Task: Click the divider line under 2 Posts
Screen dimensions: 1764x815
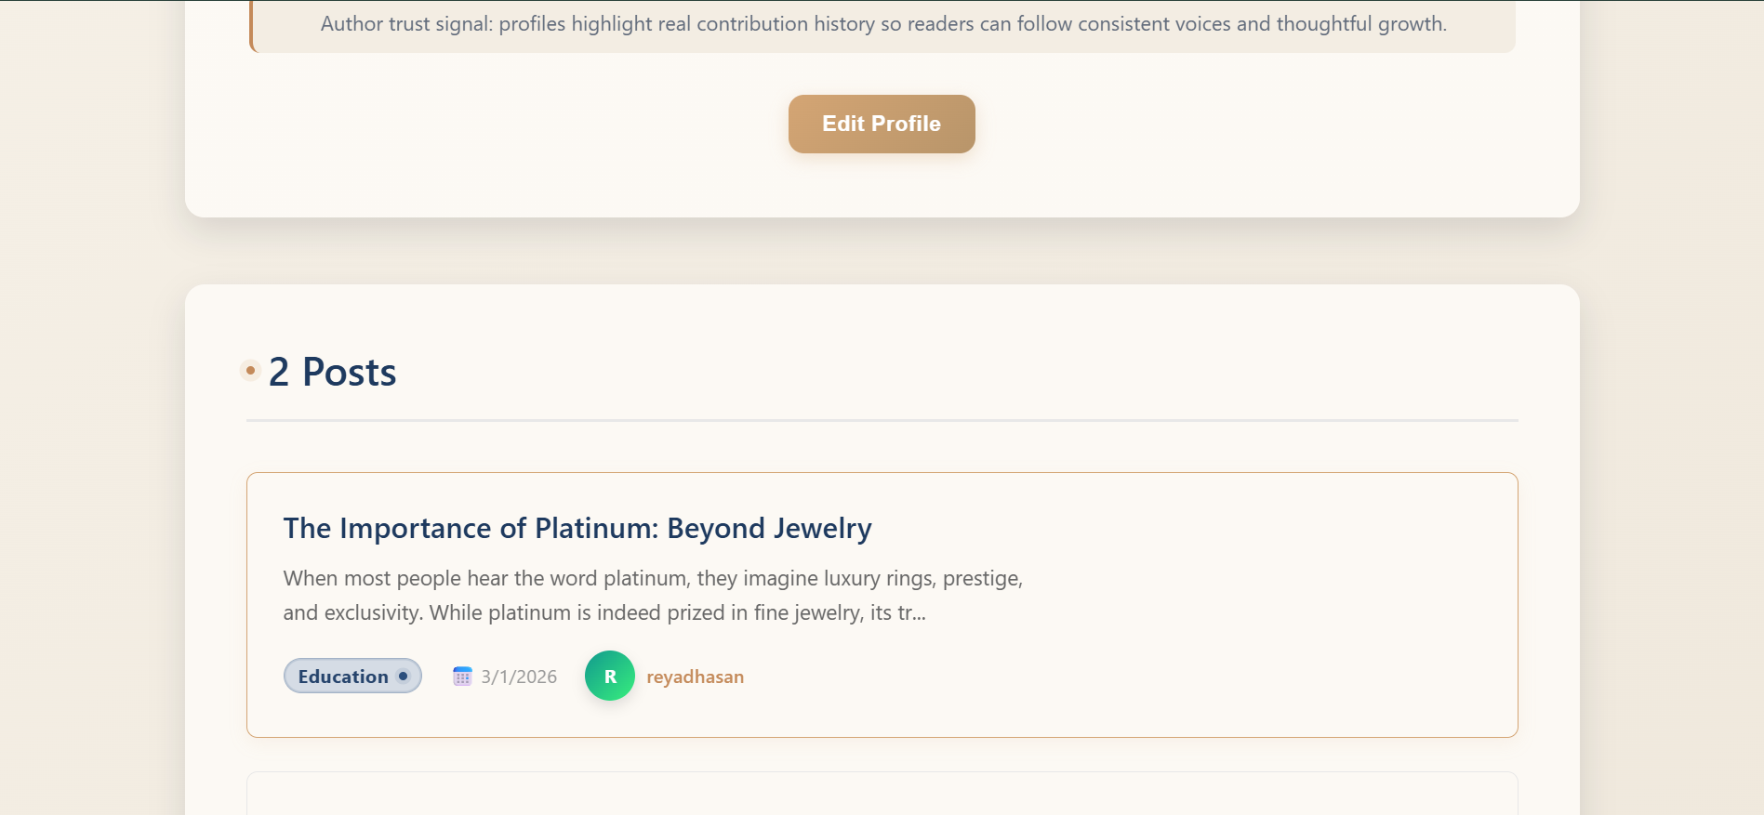Action: pyautogui.click(x=882, y=420)
